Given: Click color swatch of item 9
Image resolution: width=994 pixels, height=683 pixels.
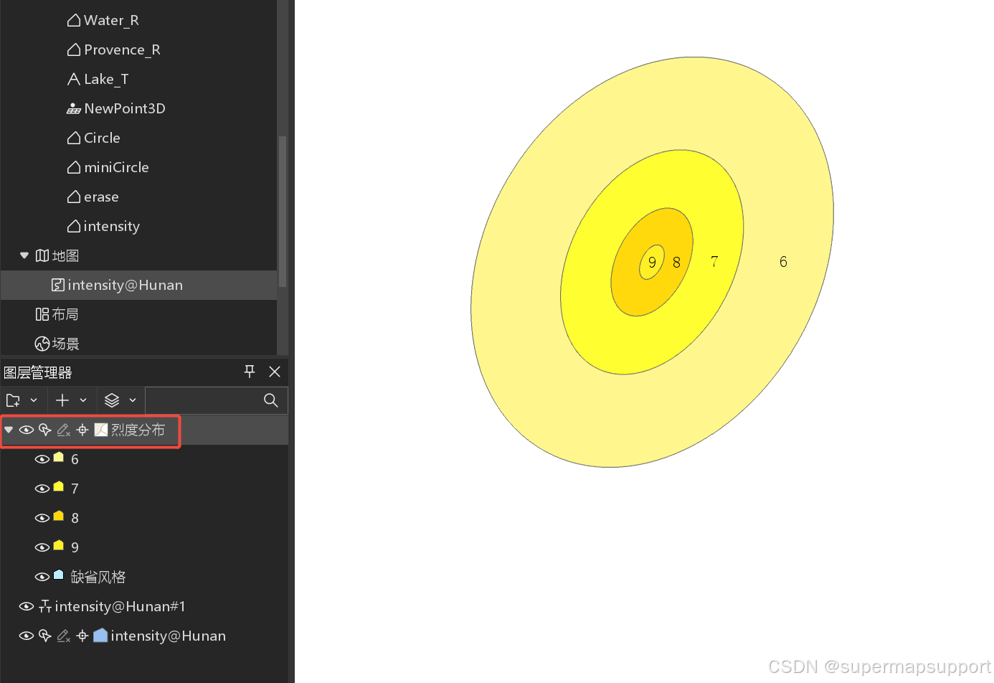Looking at the screenshot, I should point(59,545).
